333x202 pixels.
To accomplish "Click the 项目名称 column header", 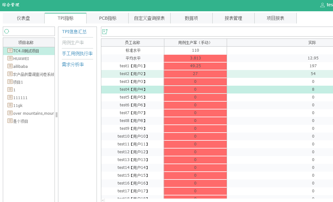I will (x=29, y=43).
